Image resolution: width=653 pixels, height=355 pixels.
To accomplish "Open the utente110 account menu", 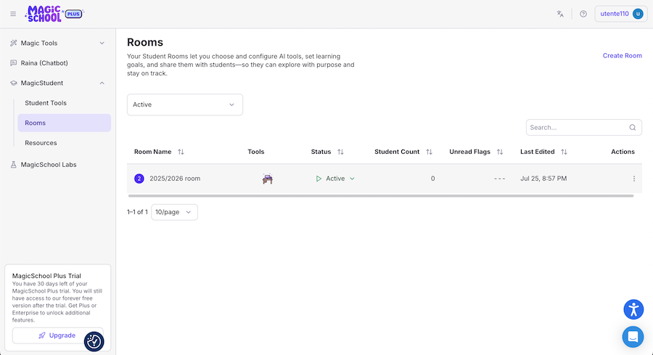I will (x=621, y=14).
